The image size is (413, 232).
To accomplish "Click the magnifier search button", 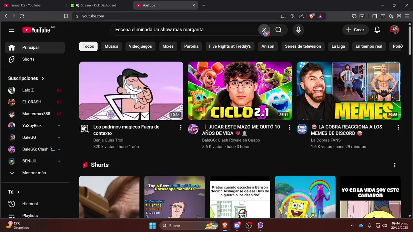I will click(x=278, y=30).
